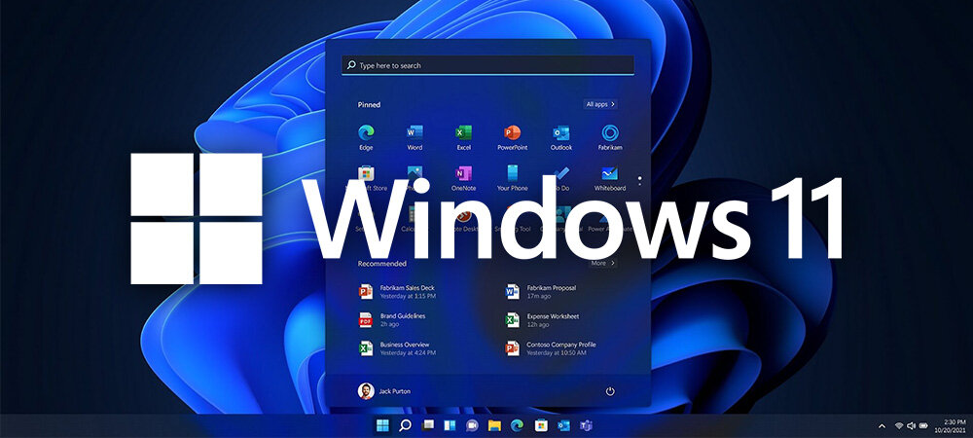Launch PowerPoint from the Pinned apps

(512, 138)
